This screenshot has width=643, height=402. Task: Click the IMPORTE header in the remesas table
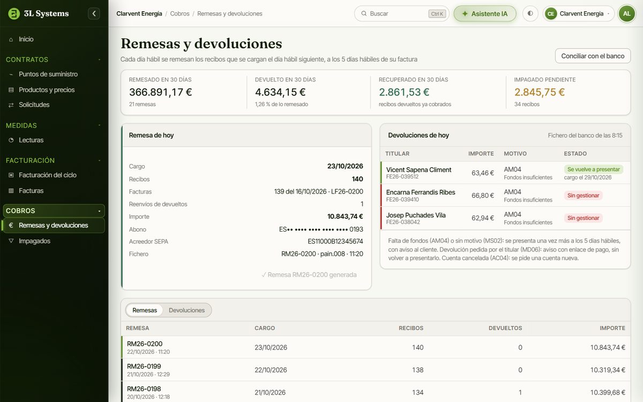coord(612,328)
